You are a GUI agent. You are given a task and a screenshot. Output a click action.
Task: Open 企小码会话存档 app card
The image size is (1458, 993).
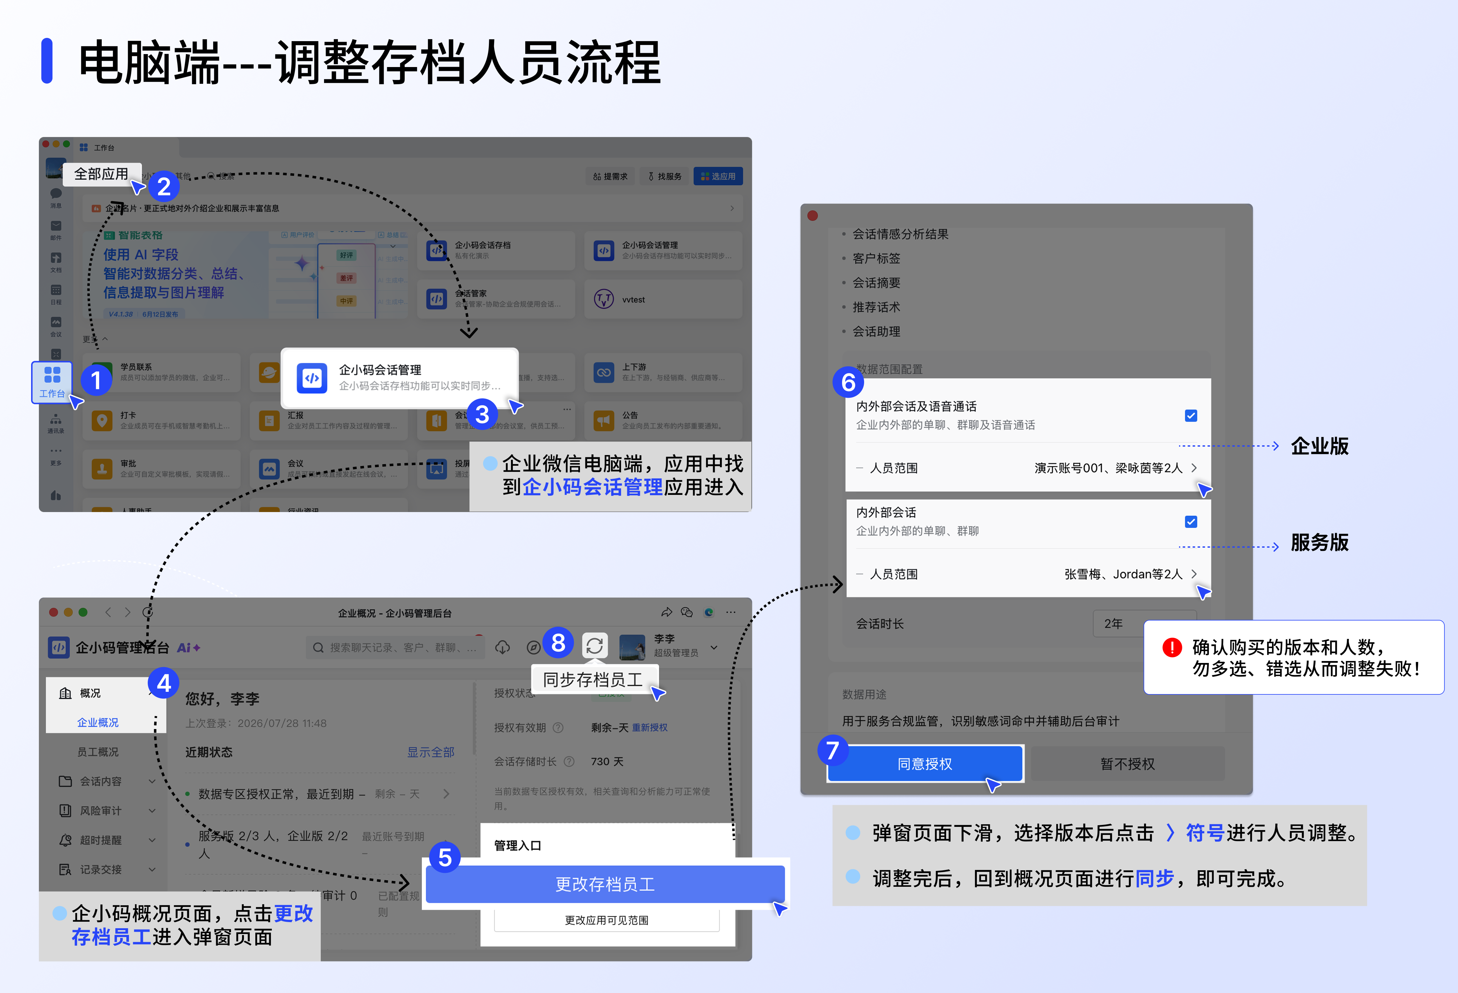tap(496, 250)
